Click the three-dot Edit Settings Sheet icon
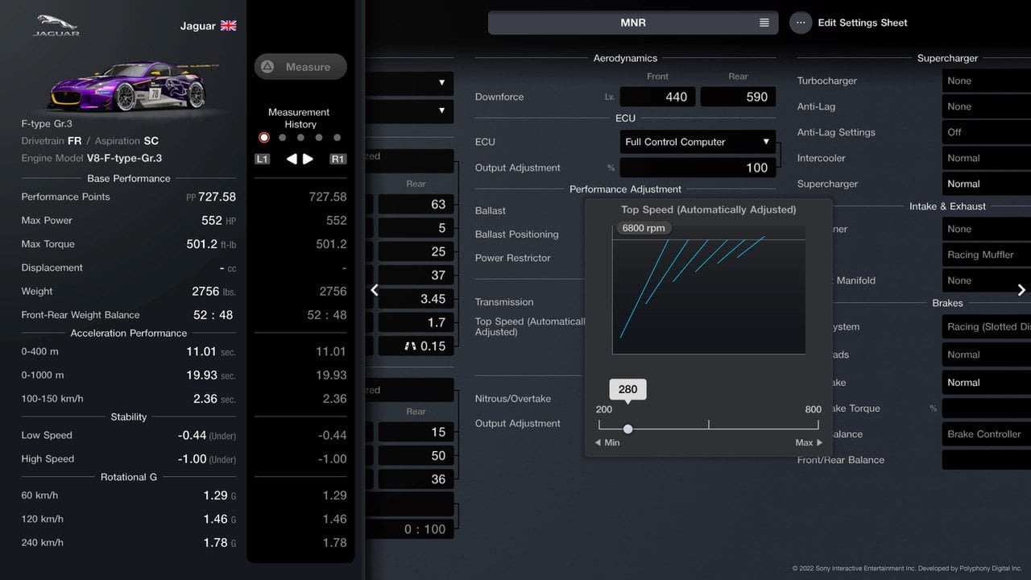The image size is (1031, 580). click(x=800, y=23)
